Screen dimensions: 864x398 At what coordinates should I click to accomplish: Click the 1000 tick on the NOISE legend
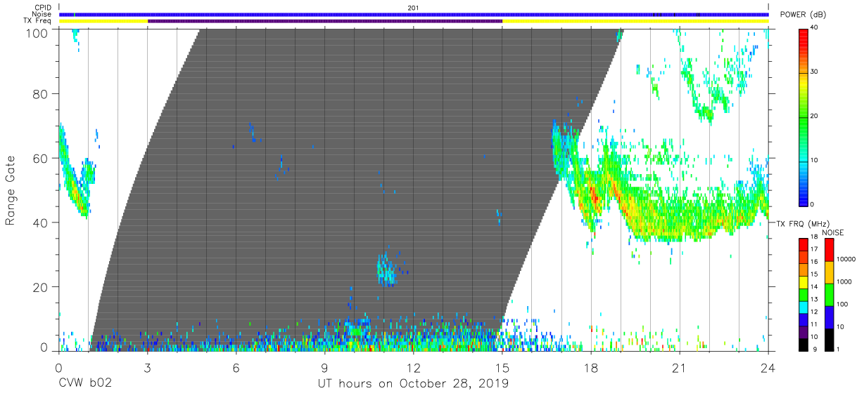click(846, 281)
